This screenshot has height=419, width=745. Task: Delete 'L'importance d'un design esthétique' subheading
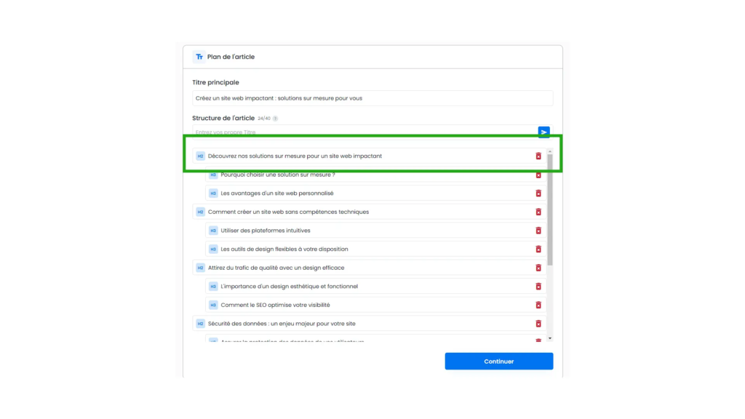pyautogui.click(x=538, y=287)
